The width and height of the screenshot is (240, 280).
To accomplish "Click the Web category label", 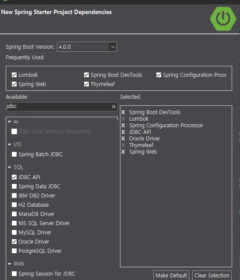I will click(x=19, y=264).
